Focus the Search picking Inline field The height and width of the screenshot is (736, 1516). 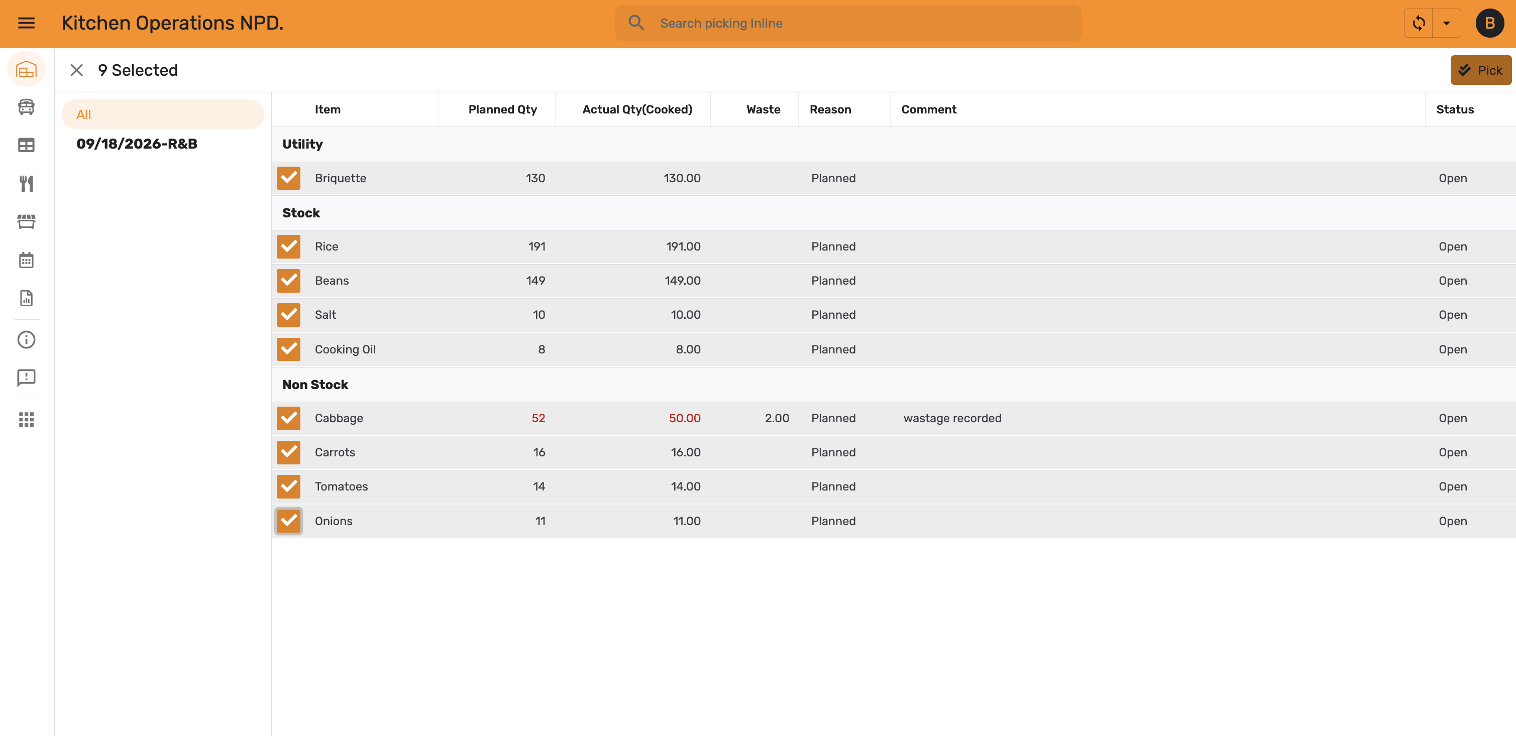(848, 23)
